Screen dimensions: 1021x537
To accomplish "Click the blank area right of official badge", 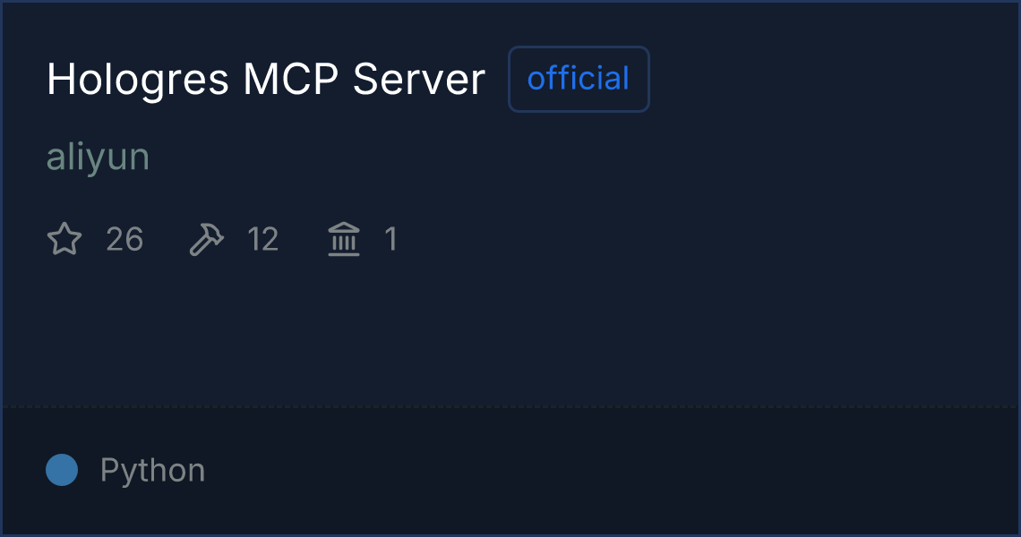I will click(834, 79).
